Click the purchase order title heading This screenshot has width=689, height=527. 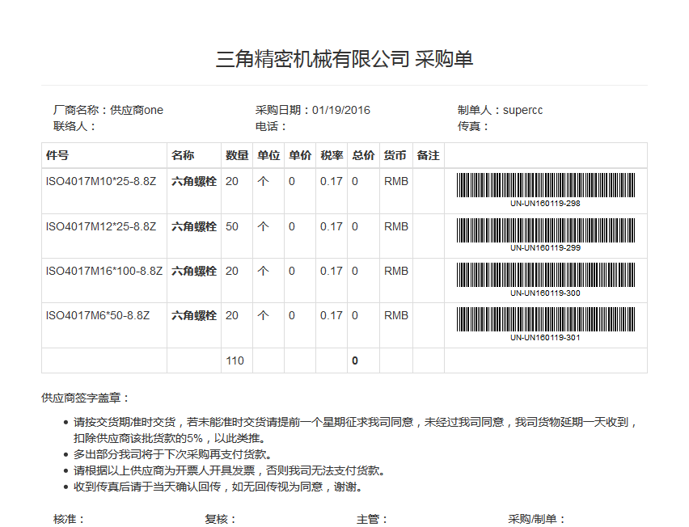[x=344, y=59]
